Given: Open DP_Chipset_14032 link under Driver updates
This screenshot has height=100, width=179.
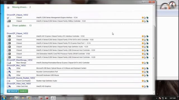Looking at the screenshot, I should click(17, 33).
